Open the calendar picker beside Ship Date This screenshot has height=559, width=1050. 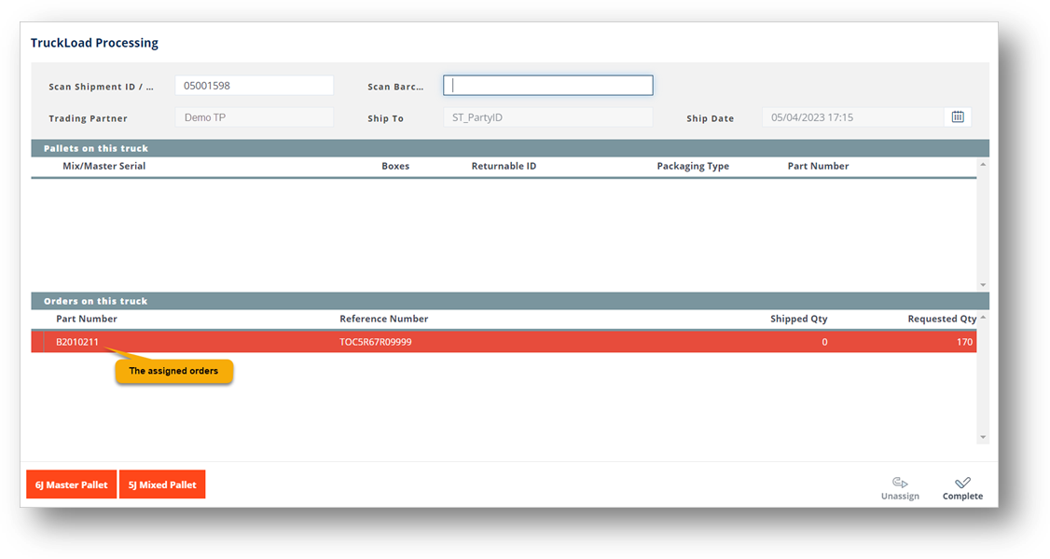[x=958, y=116]
